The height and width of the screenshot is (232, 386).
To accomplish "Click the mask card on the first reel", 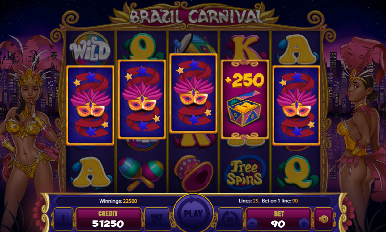I will pyautogui.click(x=90, y=105).
